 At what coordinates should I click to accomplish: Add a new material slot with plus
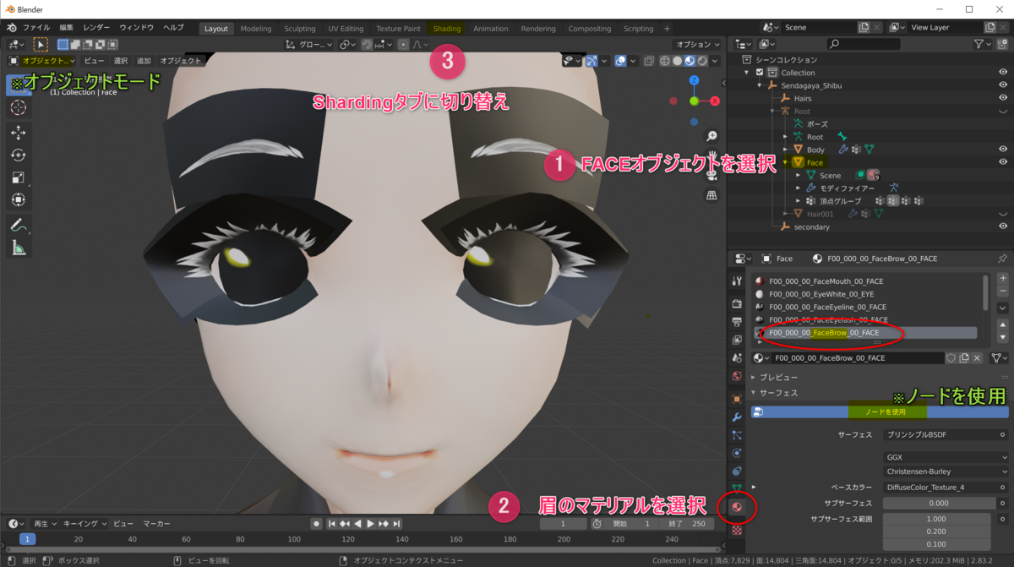tap(1003, 278)
